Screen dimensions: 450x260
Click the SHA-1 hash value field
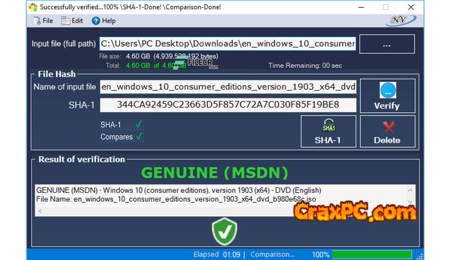pos(228,105)
